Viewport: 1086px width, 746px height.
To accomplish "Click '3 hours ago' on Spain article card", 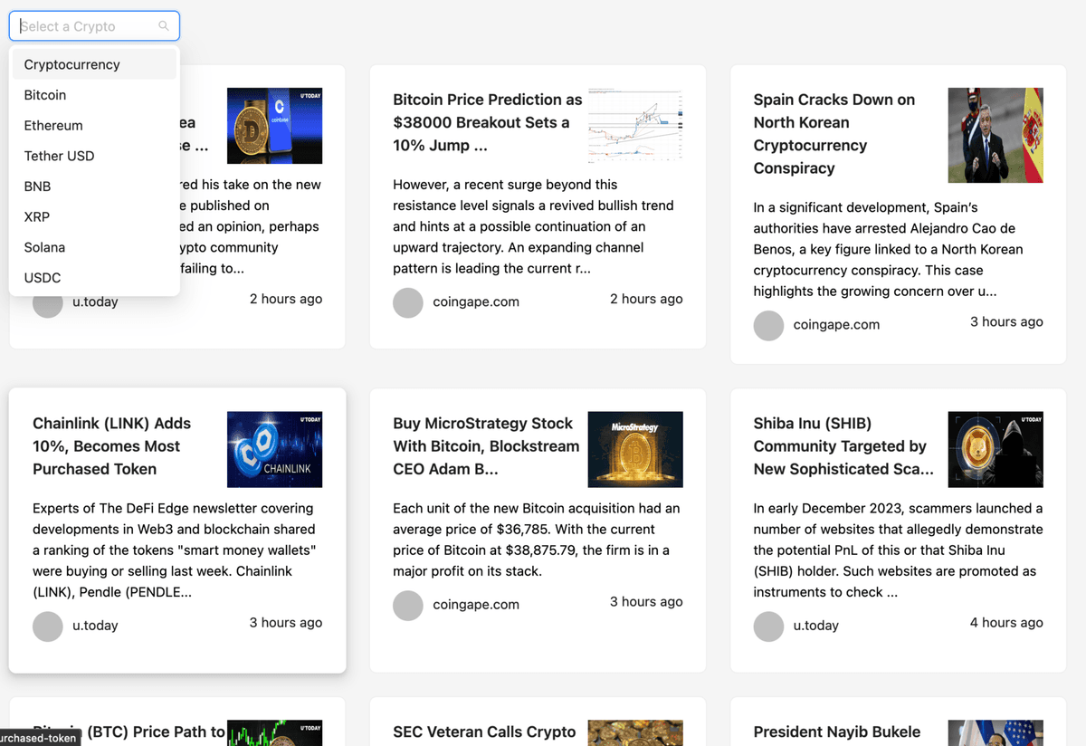I will coord(1006,321).
